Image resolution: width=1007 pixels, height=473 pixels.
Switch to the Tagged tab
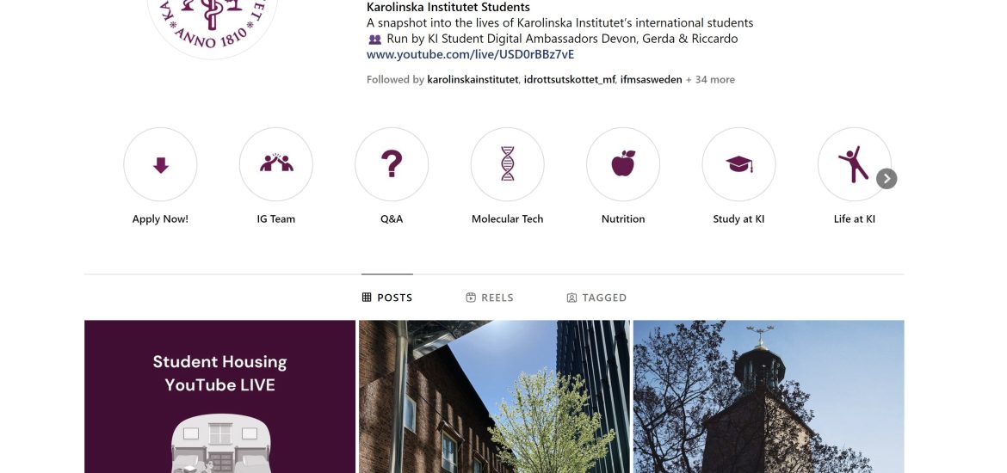pyautogui.click(x=596, y=298)
